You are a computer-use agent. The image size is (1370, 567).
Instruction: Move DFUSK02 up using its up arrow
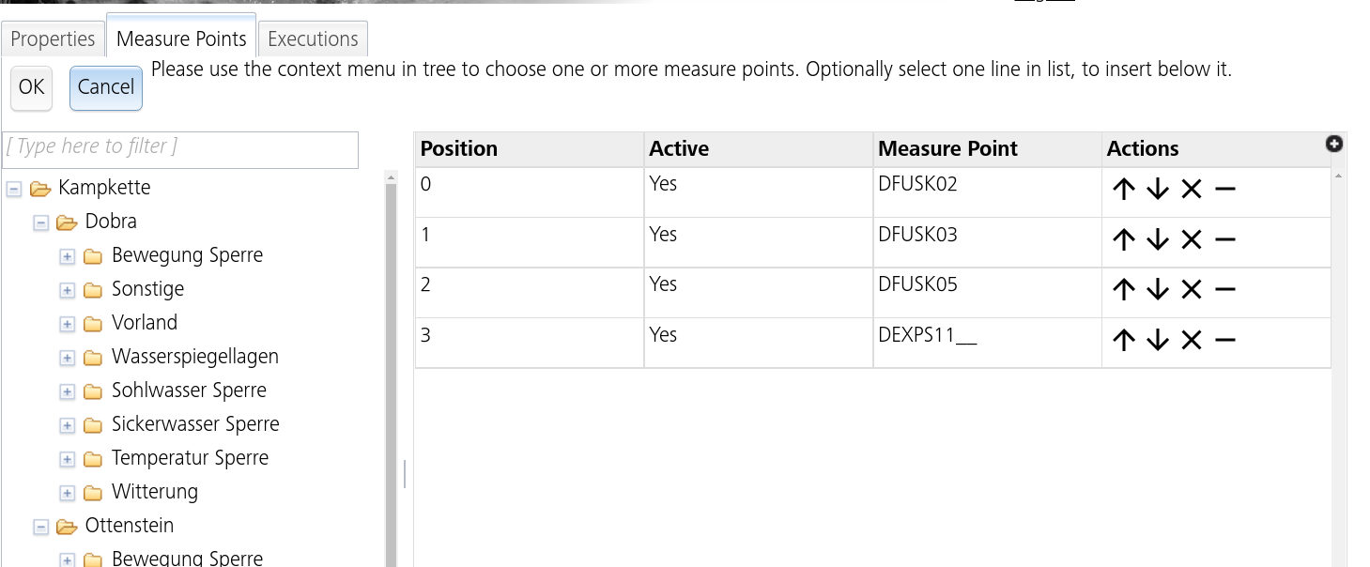point(1123,189)
